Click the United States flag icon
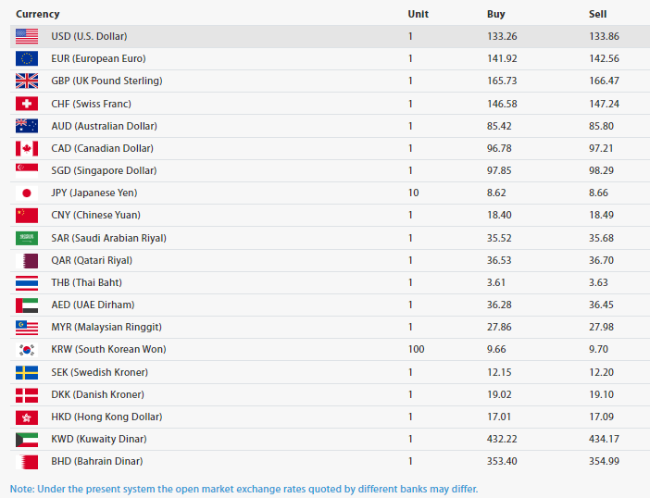The width and height of the screenshot is (650, 498). (x=27, y=36)
